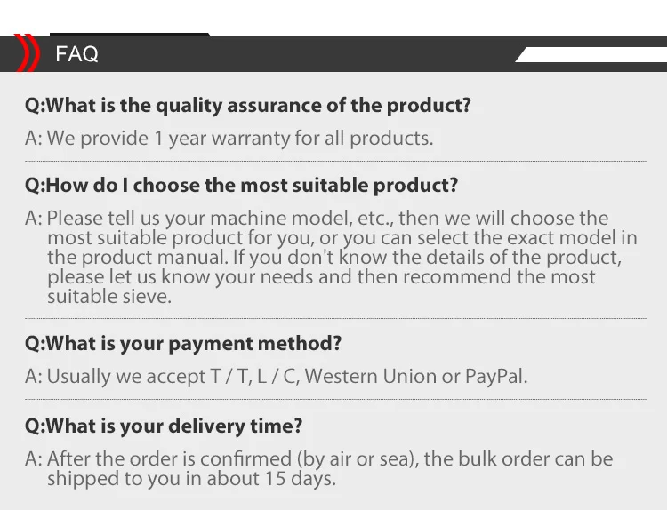Click the dotted divider below warranty answer

[x=336, y=162]
